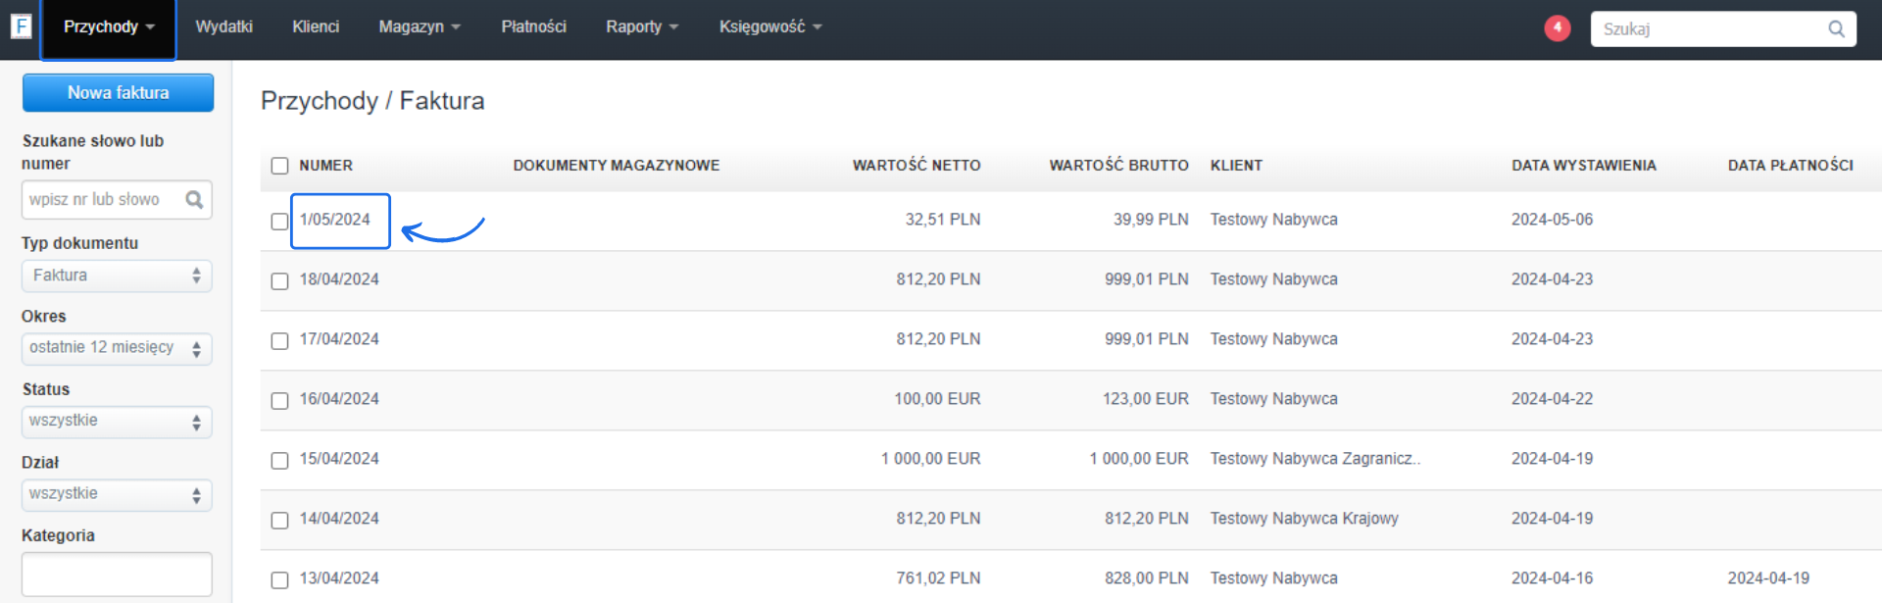Screen dimensions: 1882x603
Task: Click the F logo home icon
Action: tap(21, 26)
